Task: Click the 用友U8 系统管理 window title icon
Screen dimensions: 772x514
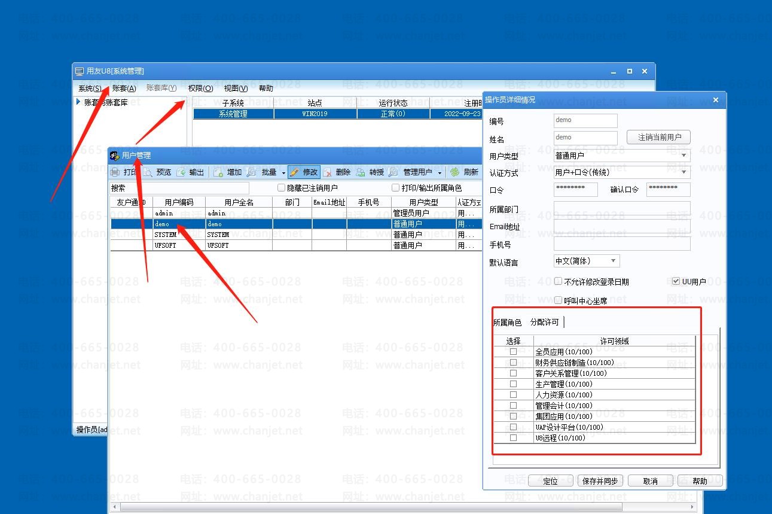Action: click(x=80, y=71)
